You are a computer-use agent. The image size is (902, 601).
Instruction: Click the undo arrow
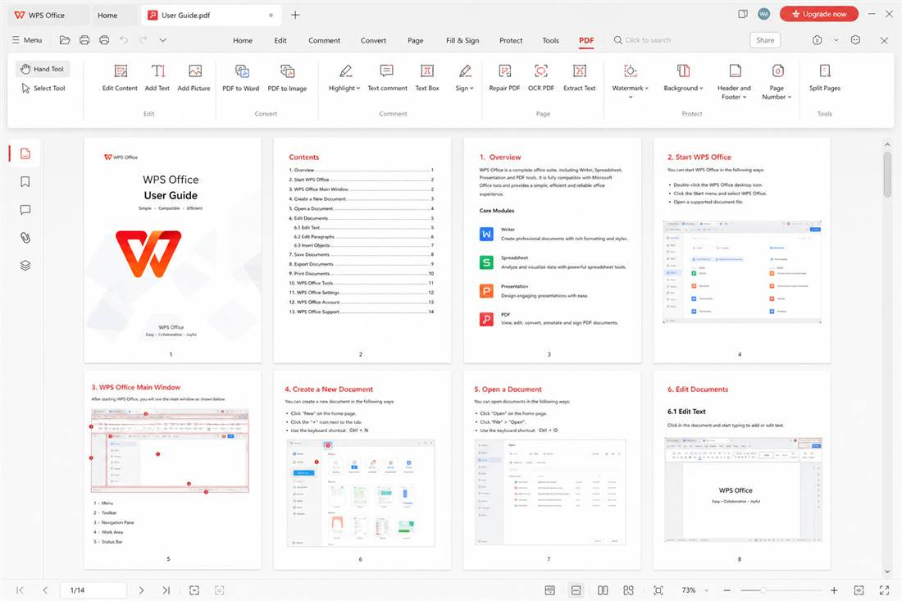point(124,40)
